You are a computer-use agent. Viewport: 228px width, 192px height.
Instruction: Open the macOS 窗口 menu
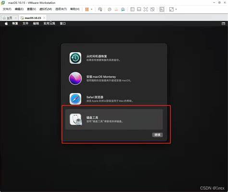click(x=63, y=24)
